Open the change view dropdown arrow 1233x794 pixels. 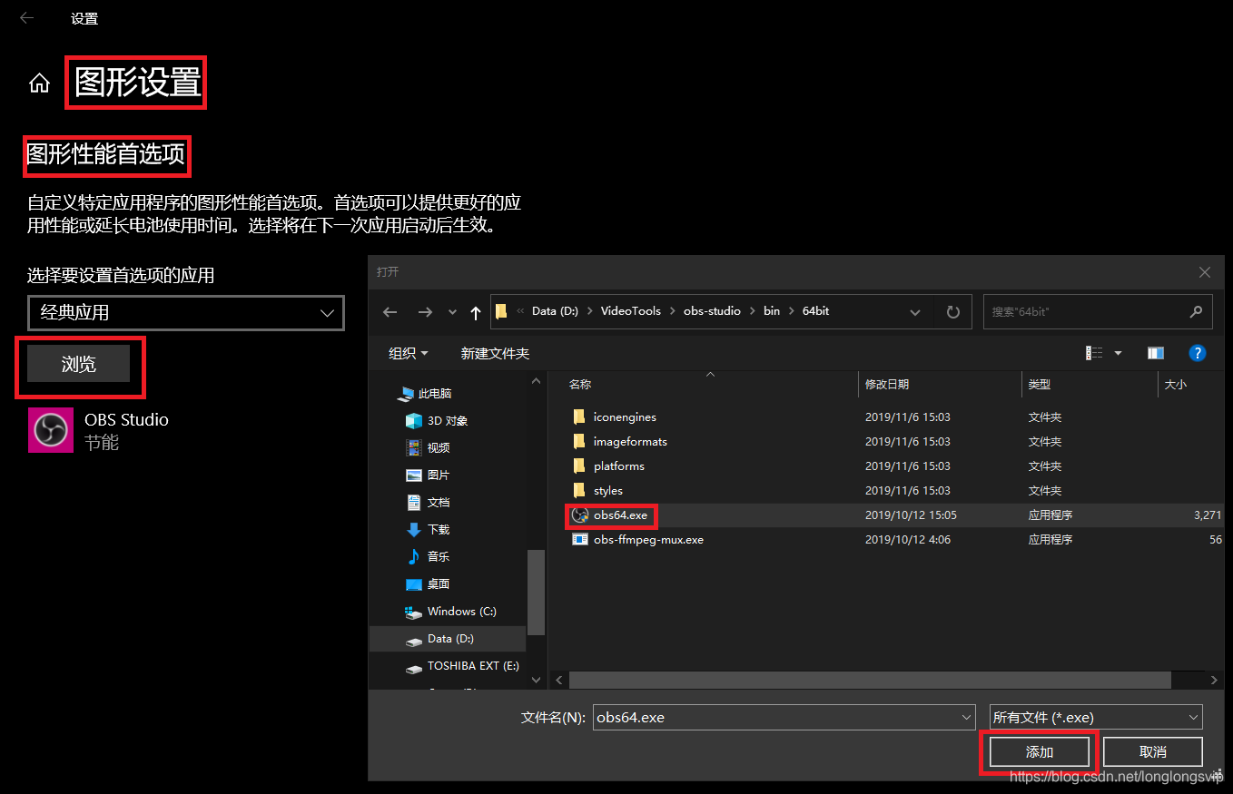tap(1118, 353)
